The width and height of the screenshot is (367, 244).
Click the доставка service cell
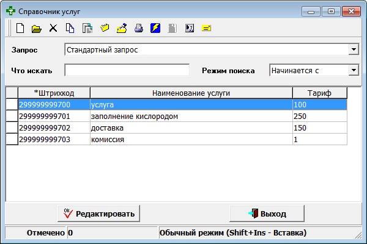coord(191,127)
